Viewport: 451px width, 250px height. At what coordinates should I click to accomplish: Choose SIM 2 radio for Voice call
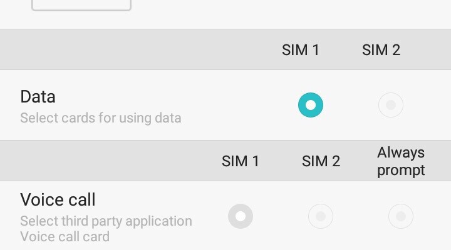[x=321, y=217]
